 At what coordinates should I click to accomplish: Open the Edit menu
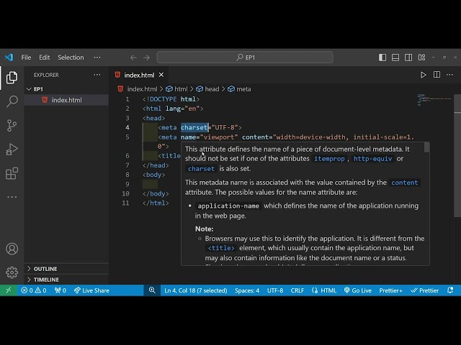(x=45, y=57)
